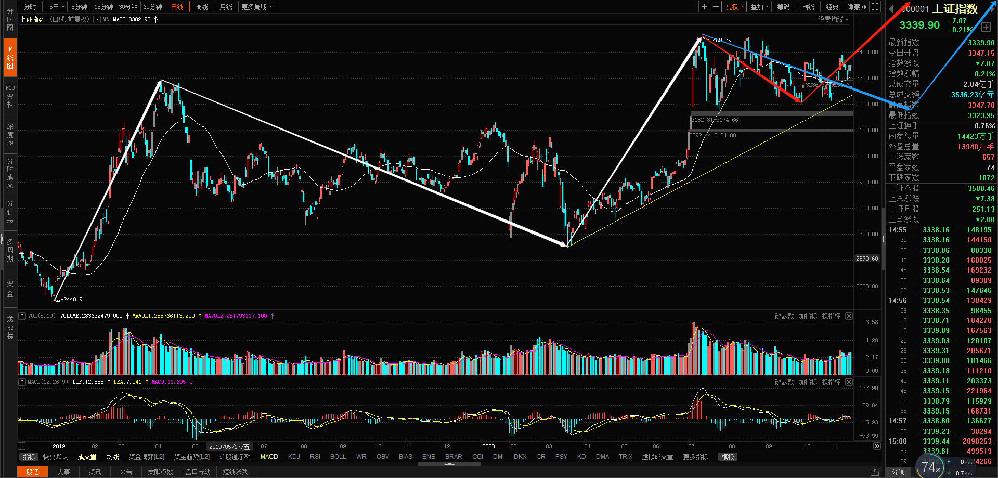Add 上证指数 to watchlist with plus box
The height and width of the screenshot is (478, 998).
coord(986,27)
